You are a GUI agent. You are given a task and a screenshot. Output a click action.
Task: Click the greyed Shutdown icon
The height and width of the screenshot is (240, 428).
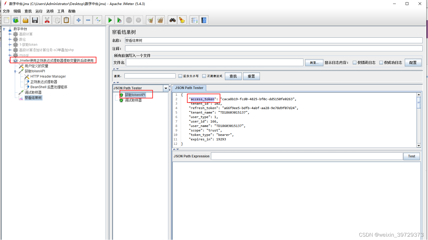138,20
